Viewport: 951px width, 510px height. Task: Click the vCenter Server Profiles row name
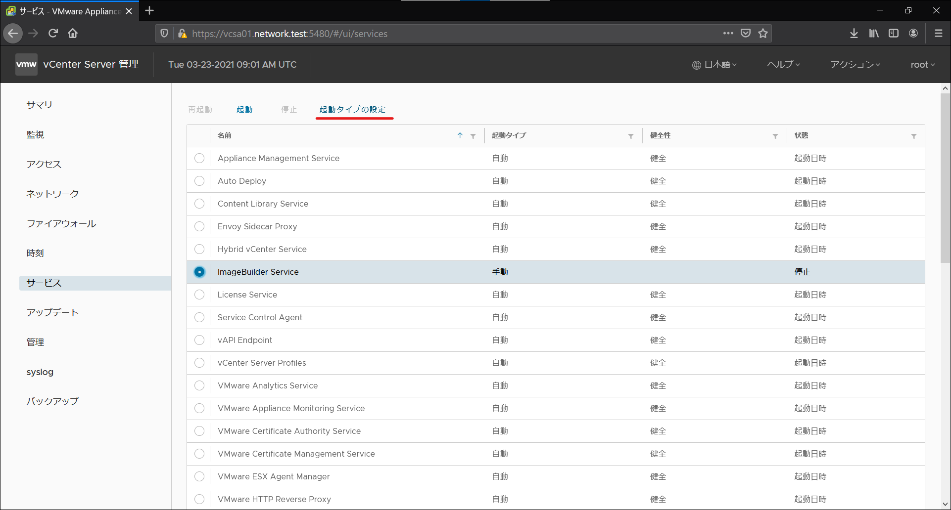(262, 363)
